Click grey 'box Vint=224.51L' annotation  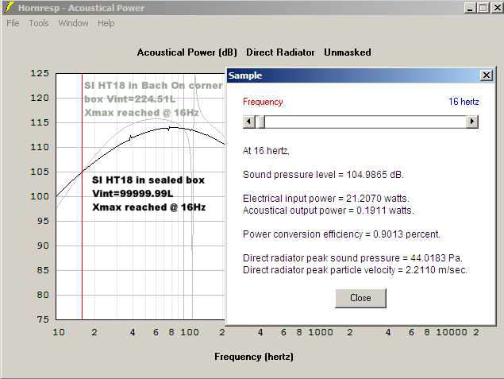click(x=130, y=99)
